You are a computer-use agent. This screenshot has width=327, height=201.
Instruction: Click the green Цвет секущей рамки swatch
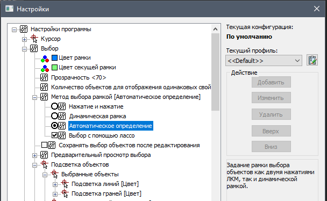point(54,68)
